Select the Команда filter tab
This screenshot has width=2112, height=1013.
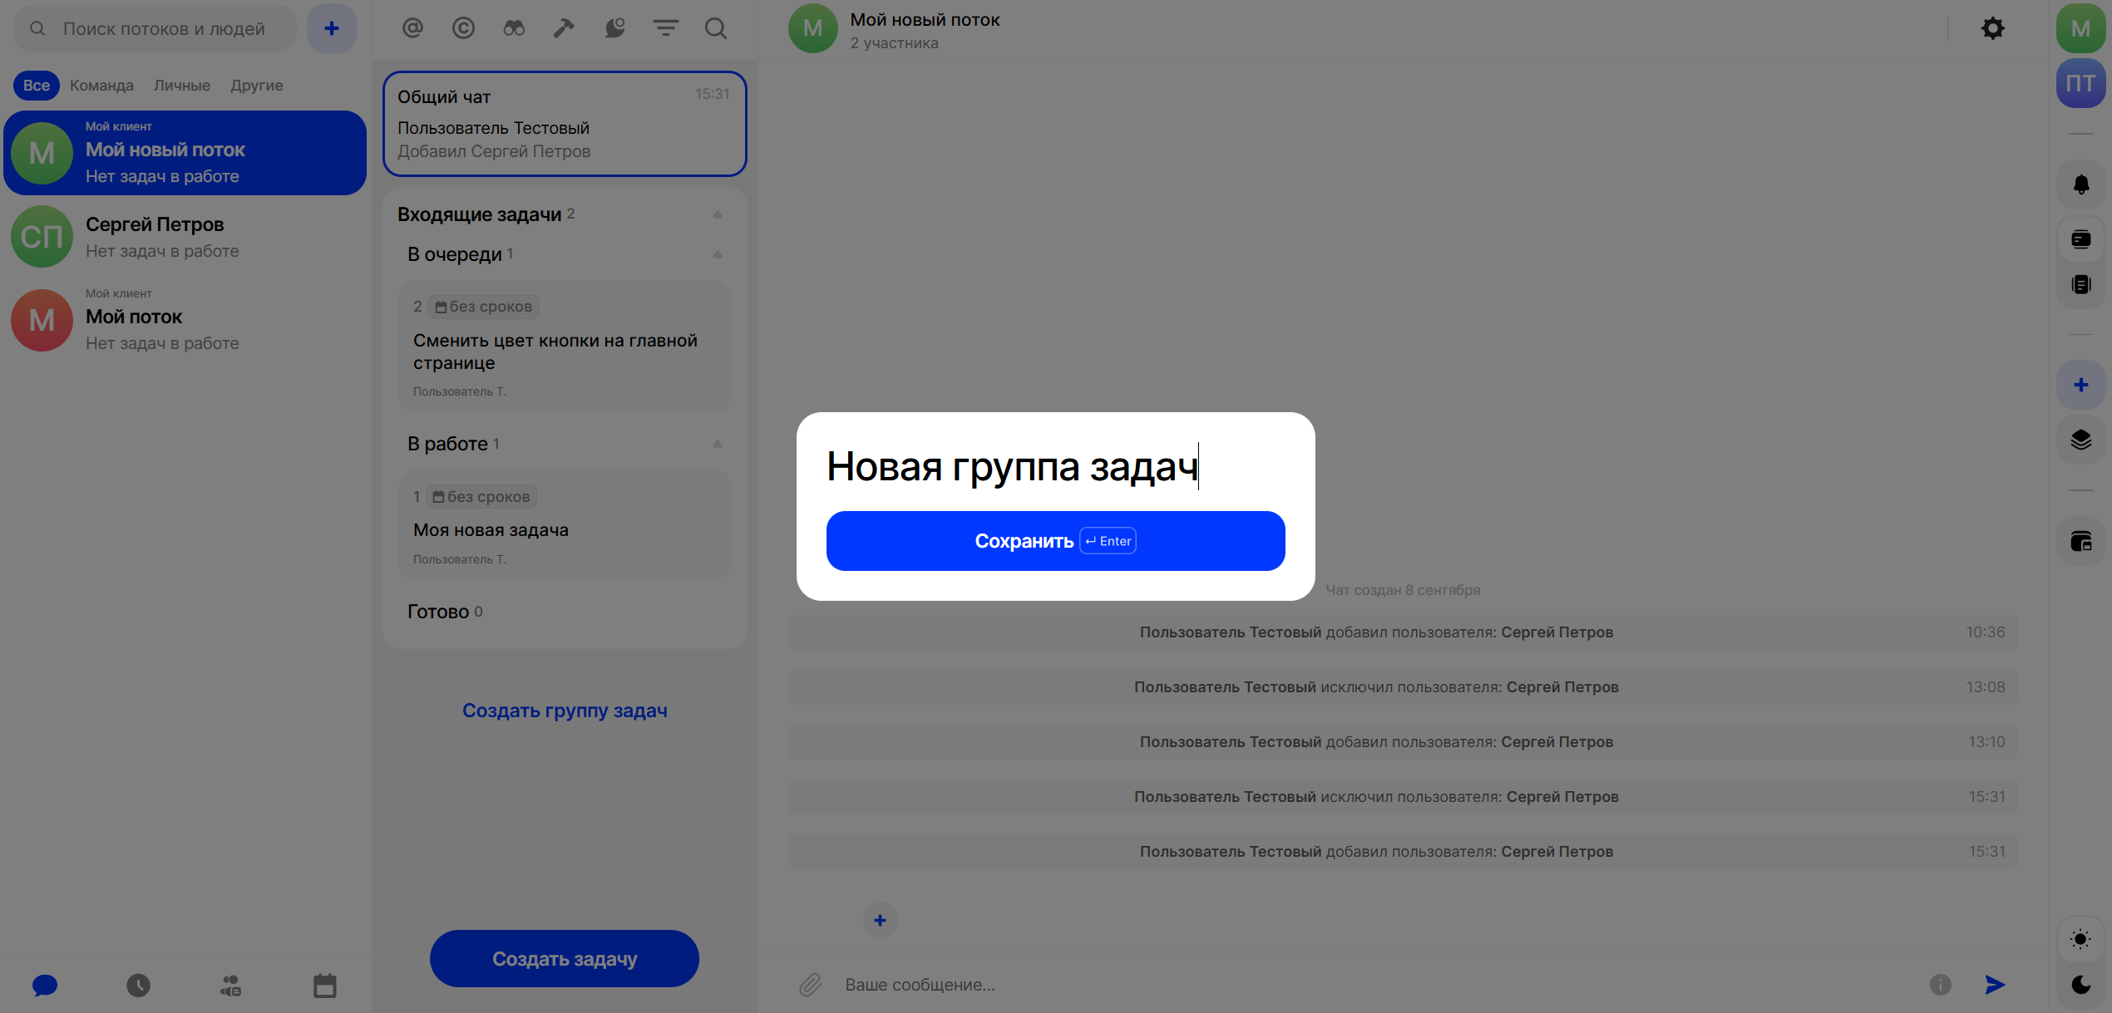101,86
